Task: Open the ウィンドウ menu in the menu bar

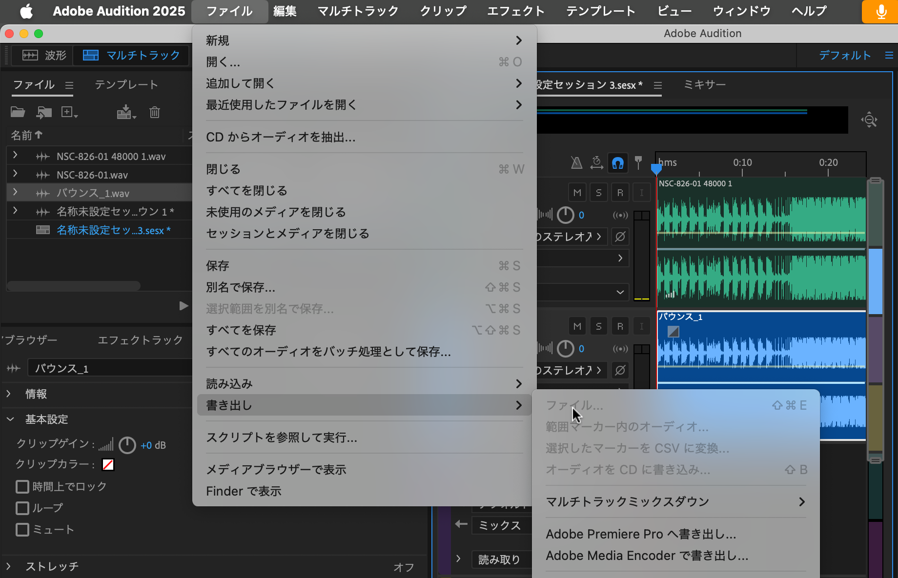Action: coord(741,11)
